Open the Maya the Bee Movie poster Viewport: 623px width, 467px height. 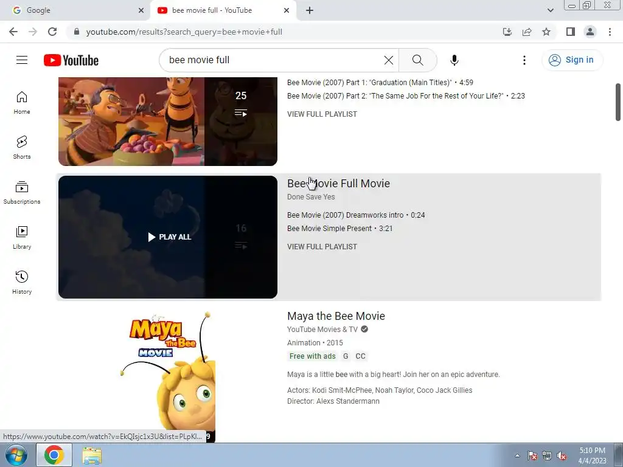[168, 376]
